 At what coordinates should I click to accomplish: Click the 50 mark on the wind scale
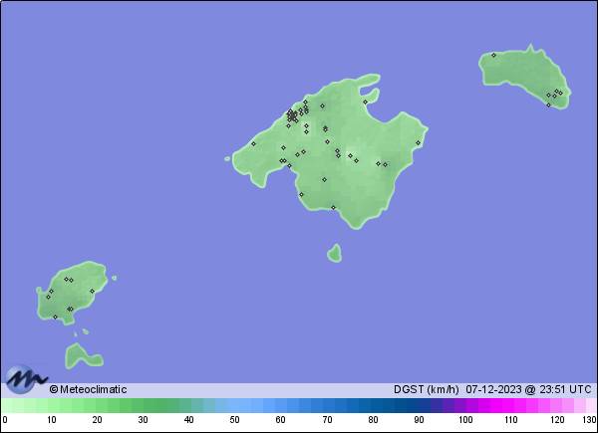tap(235, 420)
